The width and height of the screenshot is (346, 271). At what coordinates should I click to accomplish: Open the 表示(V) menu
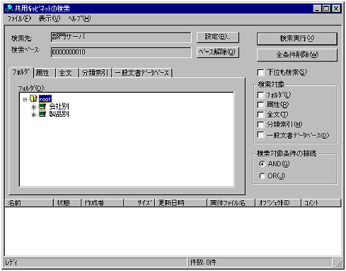click(50, 18)
